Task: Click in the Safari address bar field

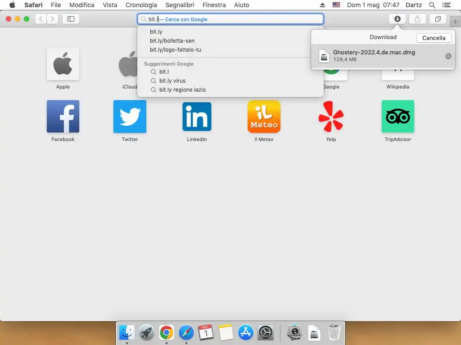Action: [x=230, y=19]
